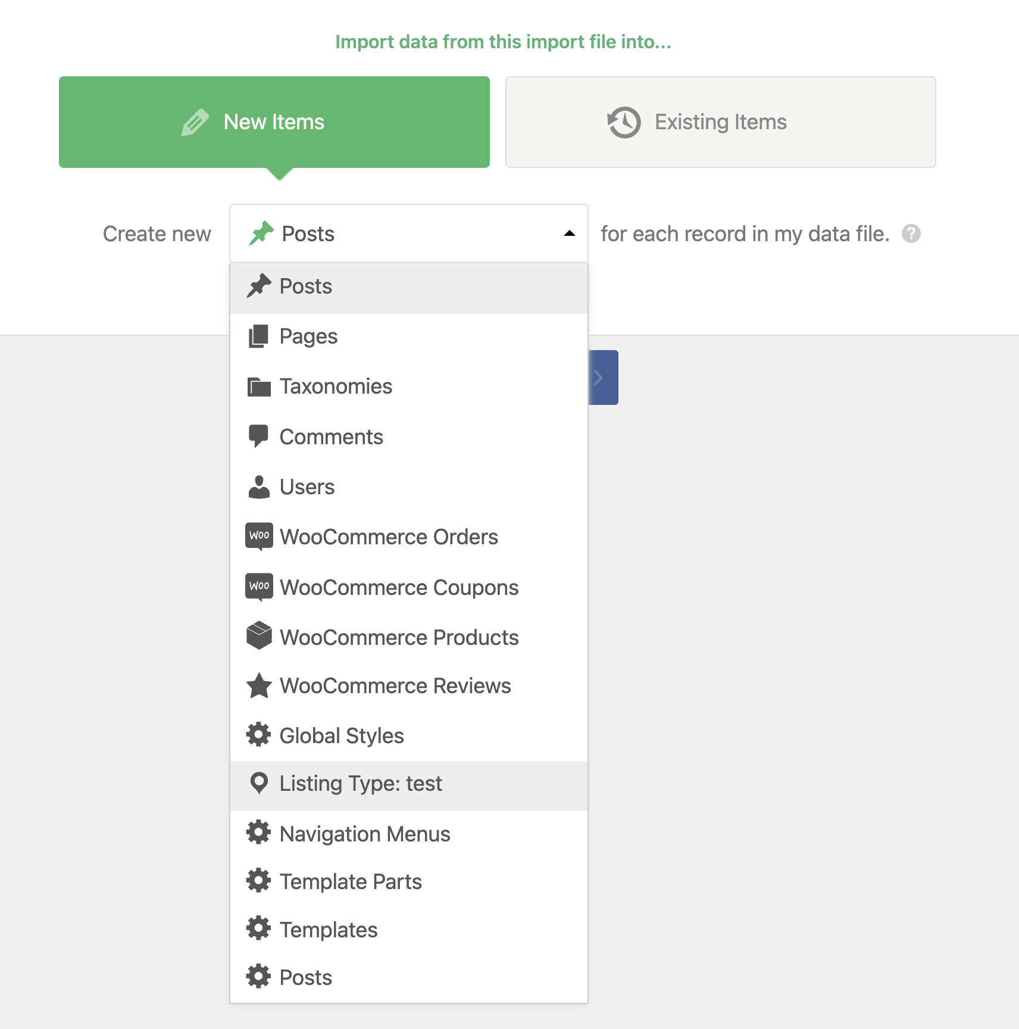Screen dimensions: 1019x1029
Task: Click the star icon beside WooCommerce Reviews
Action: (x=259, y=685)
